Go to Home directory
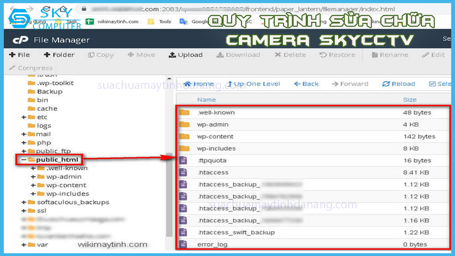The height and width of the screenshot is (256, 455). [199, 84]
